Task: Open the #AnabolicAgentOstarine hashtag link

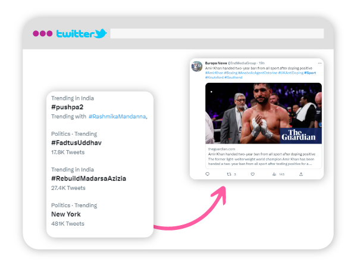Action: click(258, 73)
